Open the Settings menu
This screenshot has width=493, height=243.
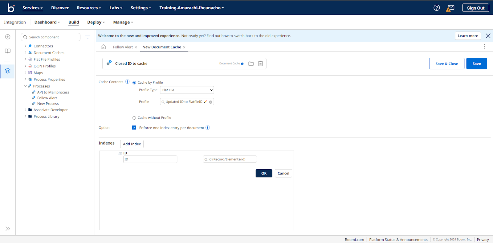(x=141, y=8)
